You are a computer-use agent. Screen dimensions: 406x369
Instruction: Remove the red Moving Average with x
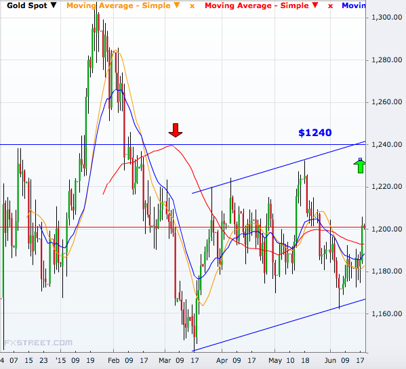click(x=330, y=6)
